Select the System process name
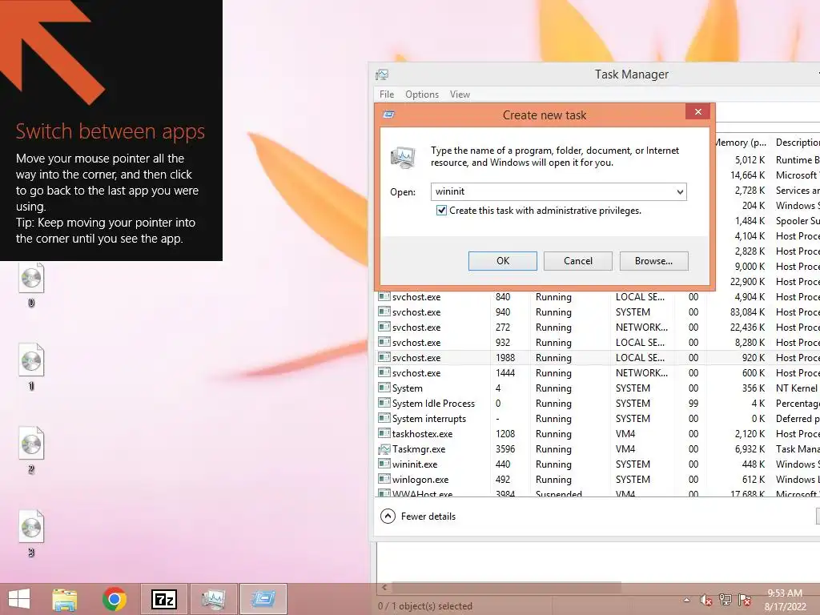820x615 pixels. pos(408,388)
